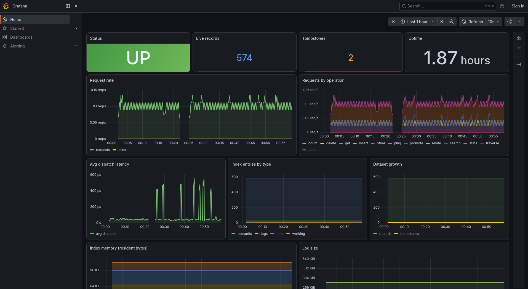
Task: Open the share options dropdown arrow
Action: point(519,22)
